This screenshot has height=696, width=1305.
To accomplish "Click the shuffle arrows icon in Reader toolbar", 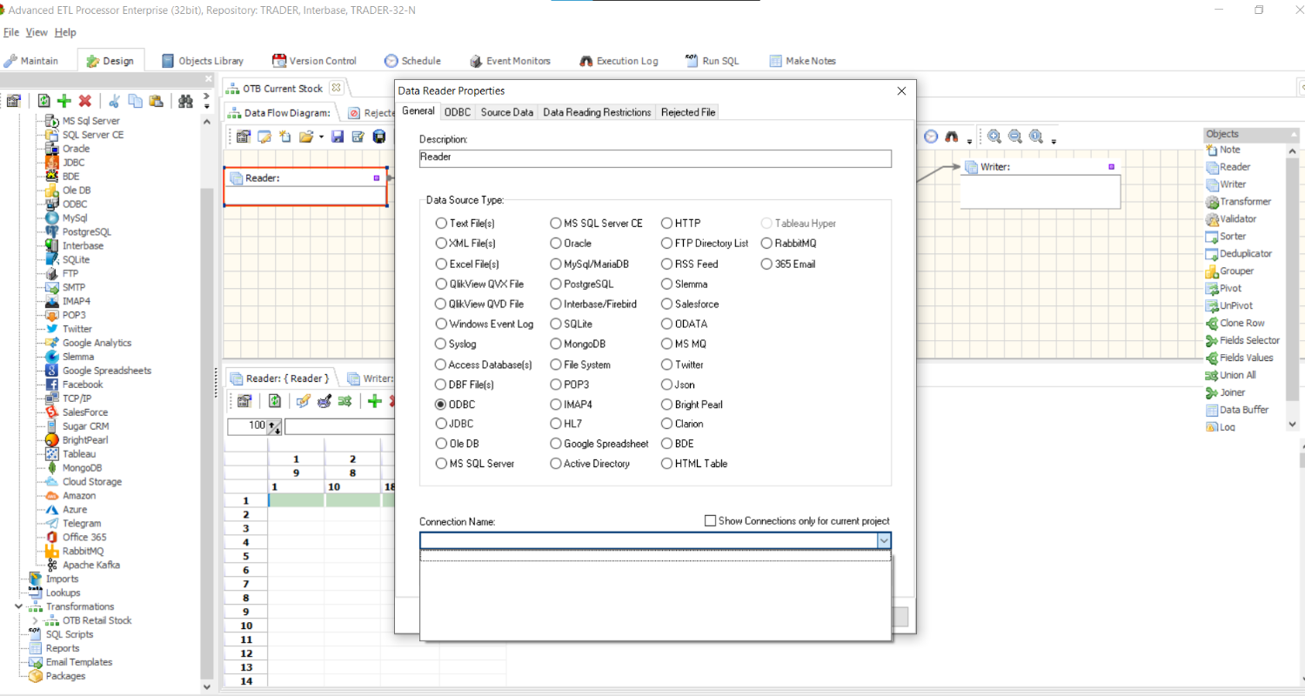I will (345, 401).
